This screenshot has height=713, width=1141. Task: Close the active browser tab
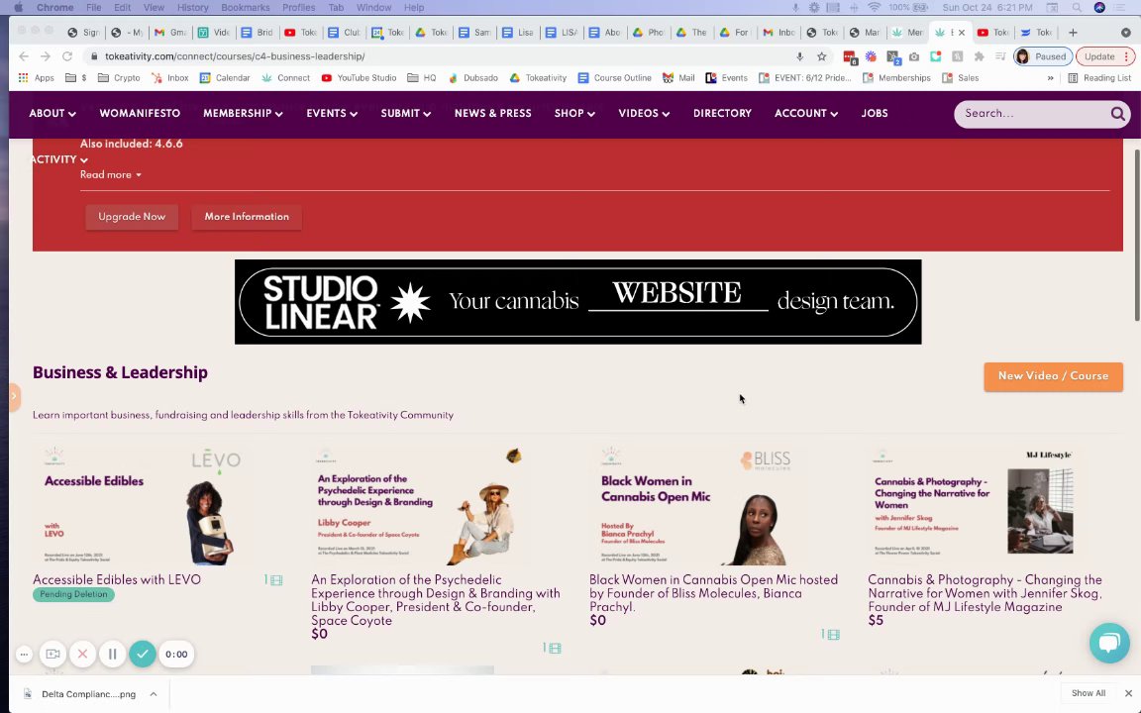tap(962, 32)
